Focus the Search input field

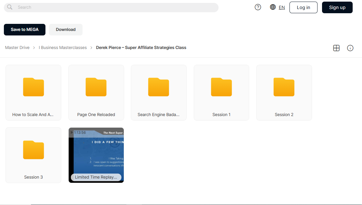click(111, 7)
